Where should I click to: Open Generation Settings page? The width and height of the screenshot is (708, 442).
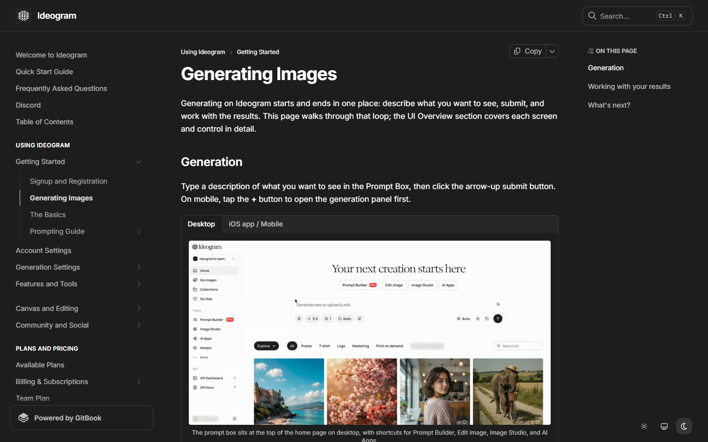[x=48, y=267]
